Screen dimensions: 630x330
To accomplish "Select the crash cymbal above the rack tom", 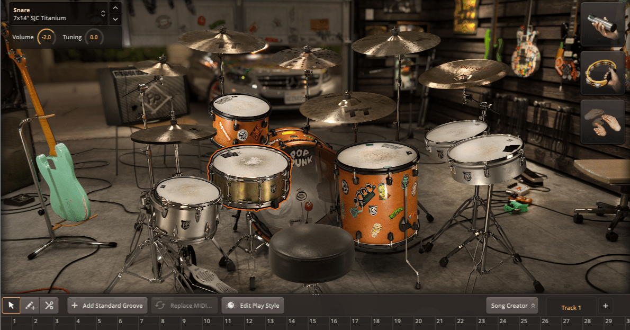I will point(222,41).
